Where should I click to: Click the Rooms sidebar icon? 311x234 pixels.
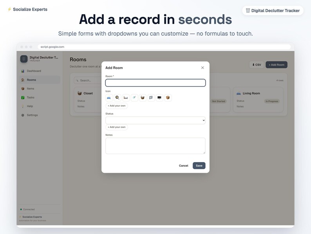tap(23, 80)
